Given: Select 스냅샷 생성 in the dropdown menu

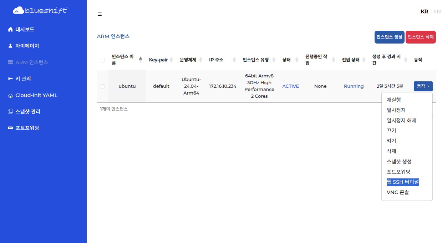Looking at the screenshot, I should (399, 162).
